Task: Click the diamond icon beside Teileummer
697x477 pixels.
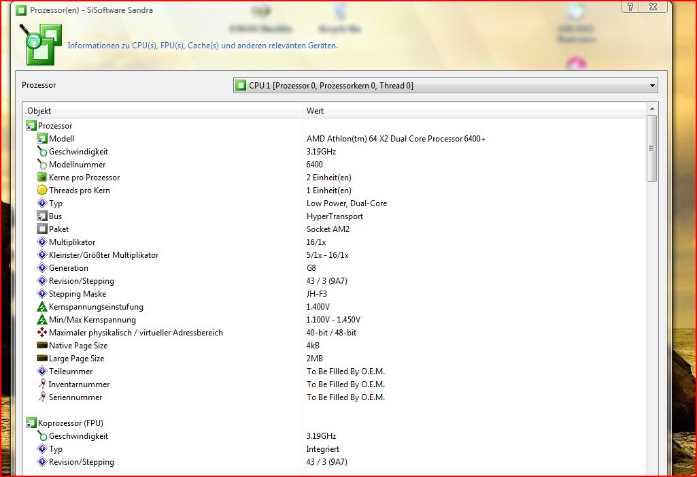Action: pyautogui.click(x=41, y=371)
